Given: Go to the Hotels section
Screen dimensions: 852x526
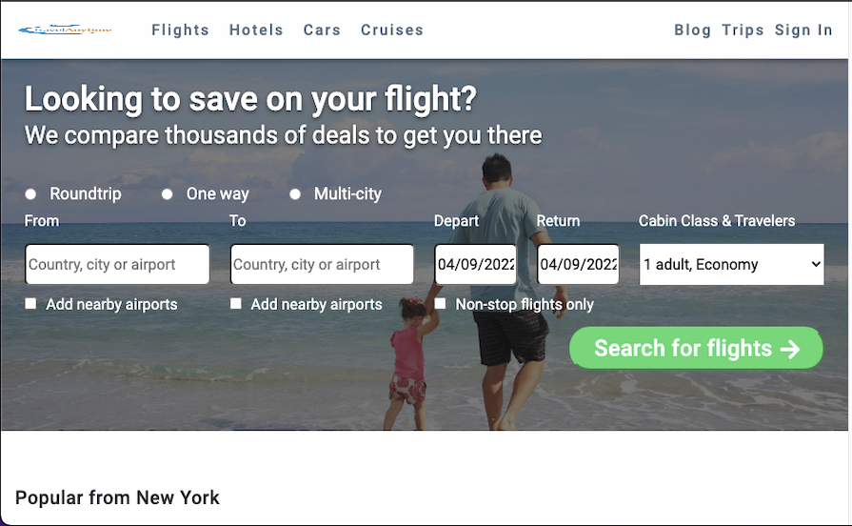Looking at the screenshot, I should click(256, 30).
